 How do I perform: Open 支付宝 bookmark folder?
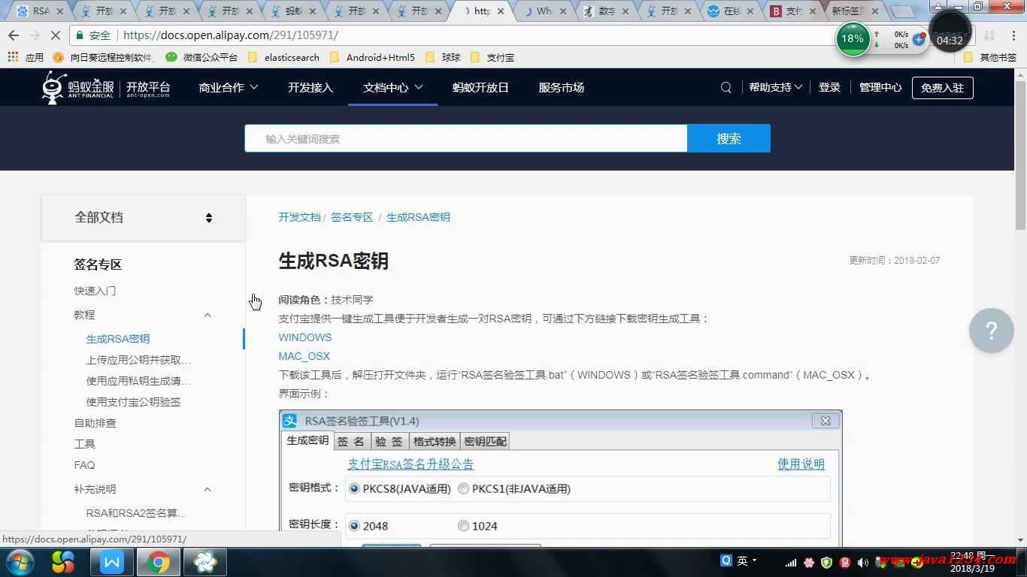point(492,57)
